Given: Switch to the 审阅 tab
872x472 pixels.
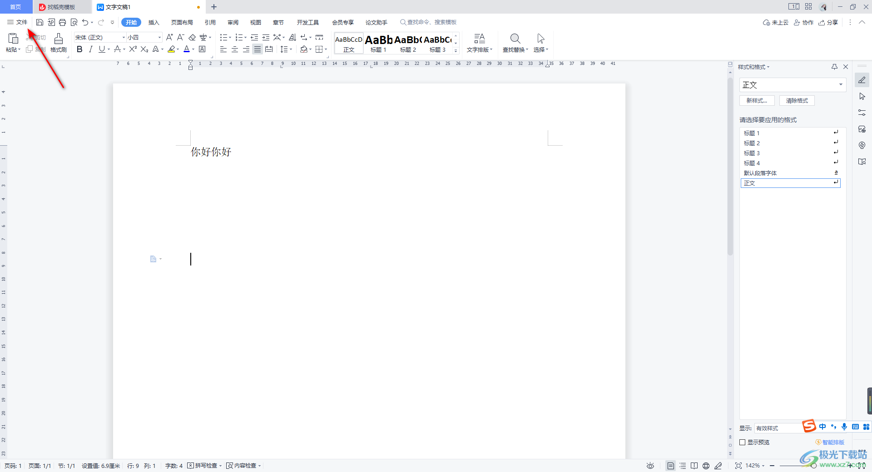Looking at the screenshot, I should pos(233,22).
